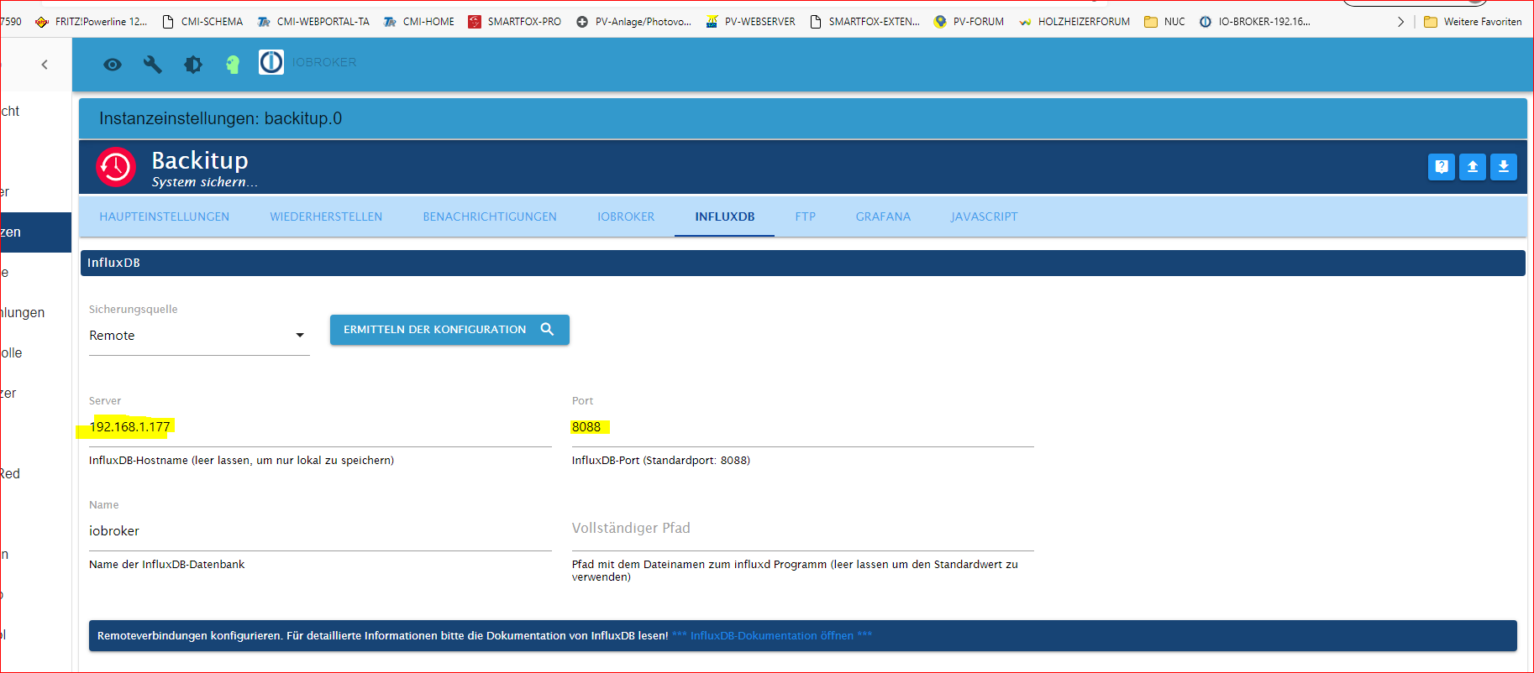Open the PV-FORUM bookmark

pyautogui.click(x=969, y=22)
